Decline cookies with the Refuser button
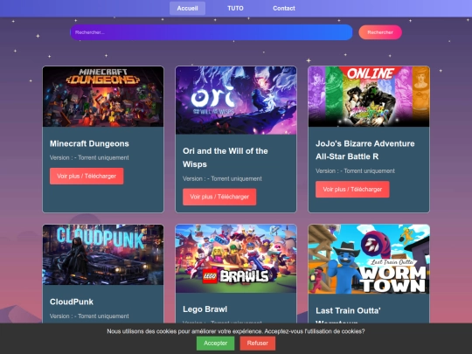The height and width of the screenshot is (354, 472). pyautogui.click(x=257, y=344)
